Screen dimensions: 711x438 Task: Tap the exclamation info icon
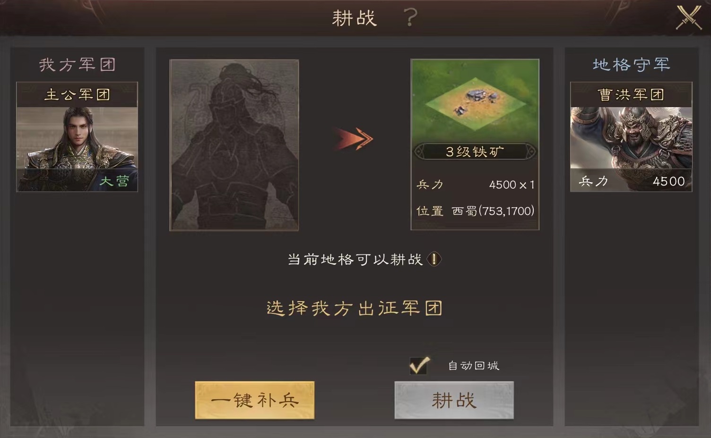(x=434, y=259)
